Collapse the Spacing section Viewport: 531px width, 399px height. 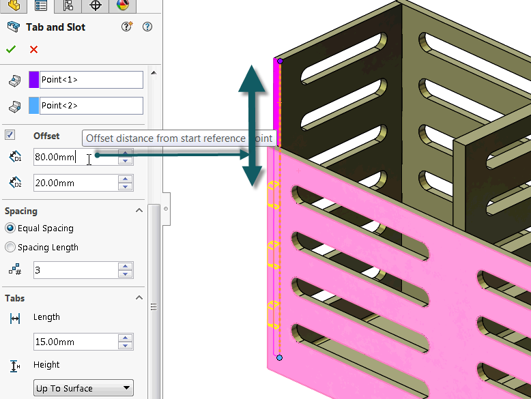[x=139, y=211]
